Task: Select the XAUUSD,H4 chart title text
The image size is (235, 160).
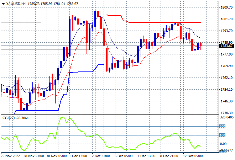Action: pyautogui.click(x=16, y=4)
